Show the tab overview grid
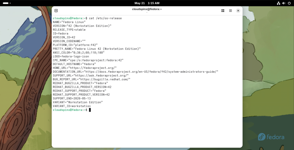Screen dimensions: 294x150 pyautogui.click(x=223, y=11)
